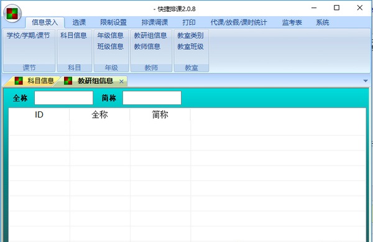Open the 限制设置 ribbon tab
The image size is (373, 242).
[113, 22]
